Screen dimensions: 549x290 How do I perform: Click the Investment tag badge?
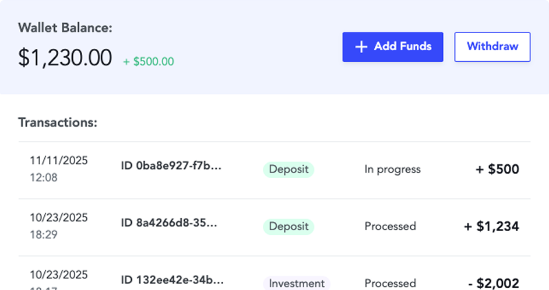pyautogui.click(x=297, y=283)
